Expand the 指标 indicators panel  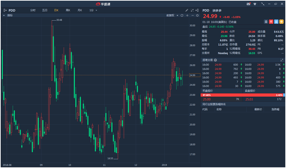[8, 16]
